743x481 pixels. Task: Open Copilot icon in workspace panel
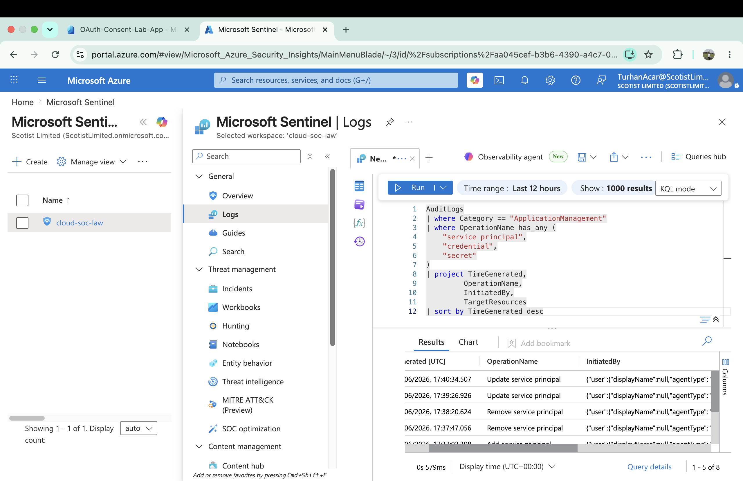(x=162, y=122)
